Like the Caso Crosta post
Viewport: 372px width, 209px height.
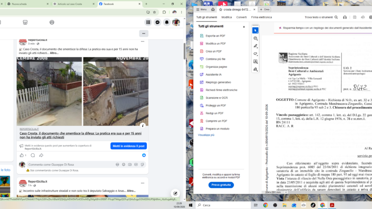tap(21, 155)
